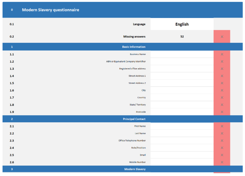Screen dimensions: 245x176
Task: Click the X icon for First Name
Action: coord(222,126)
